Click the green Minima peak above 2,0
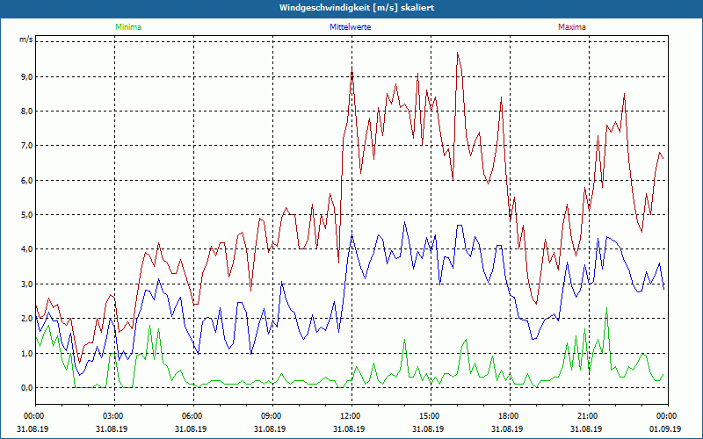The image size is (703, 439). [x=606, y=308]
